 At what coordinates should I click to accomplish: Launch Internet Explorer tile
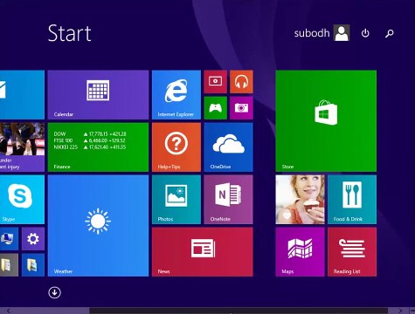pos(176,95)
